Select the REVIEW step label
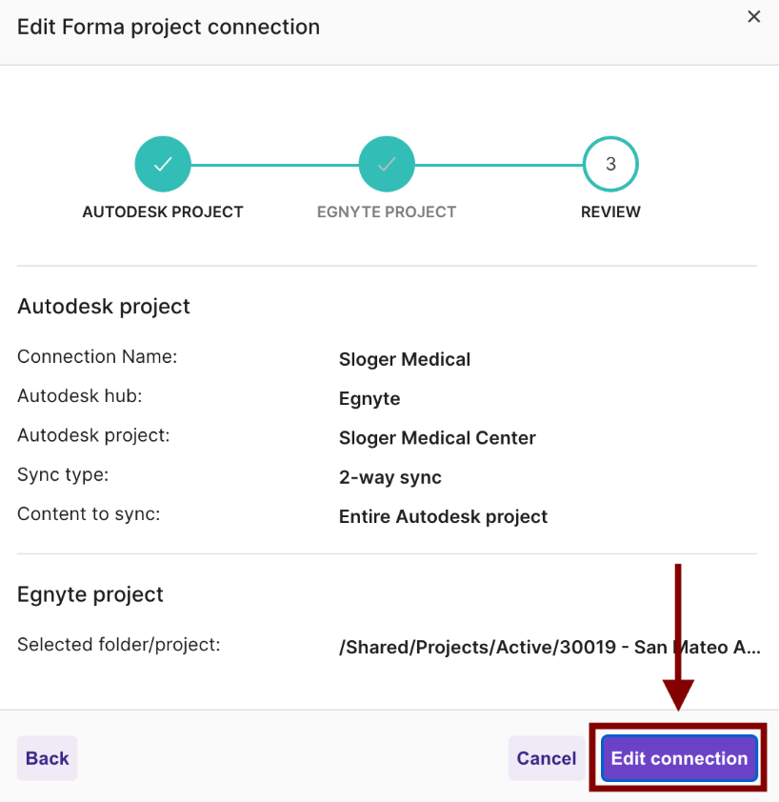This screenshot has width=779, height=802. tap(610, 211)
